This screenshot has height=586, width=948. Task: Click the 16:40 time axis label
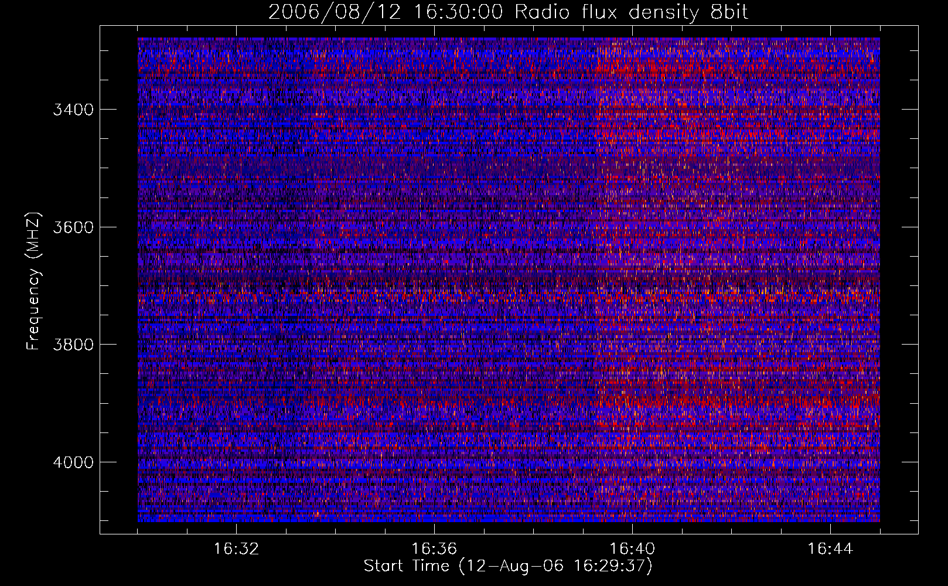tap(632, 549)
